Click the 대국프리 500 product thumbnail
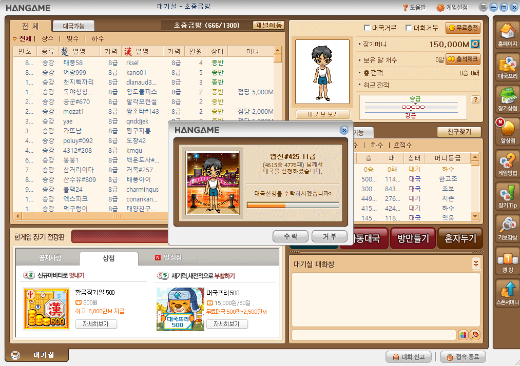 pyautogui.click(x=180, y=309)
